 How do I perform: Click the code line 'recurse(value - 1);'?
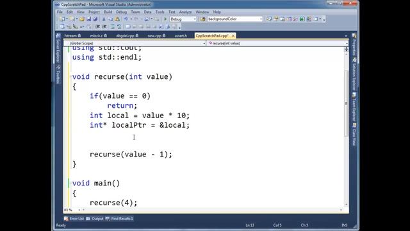click(131, 154)
